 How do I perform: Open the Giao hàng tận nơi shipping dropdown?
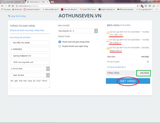(78, 31)
